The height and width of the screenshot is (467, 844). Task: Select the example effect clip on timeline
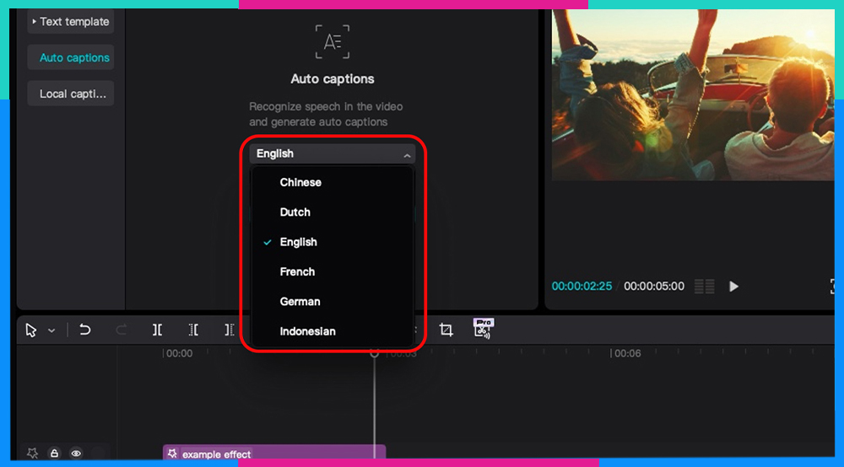point(274,454)
